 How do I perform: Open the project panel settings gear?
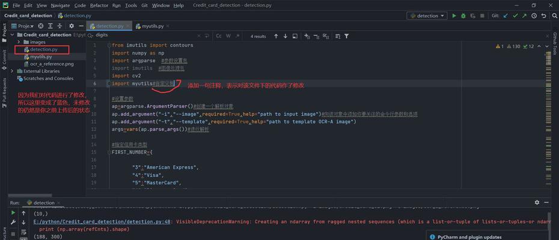pos(72,26)
